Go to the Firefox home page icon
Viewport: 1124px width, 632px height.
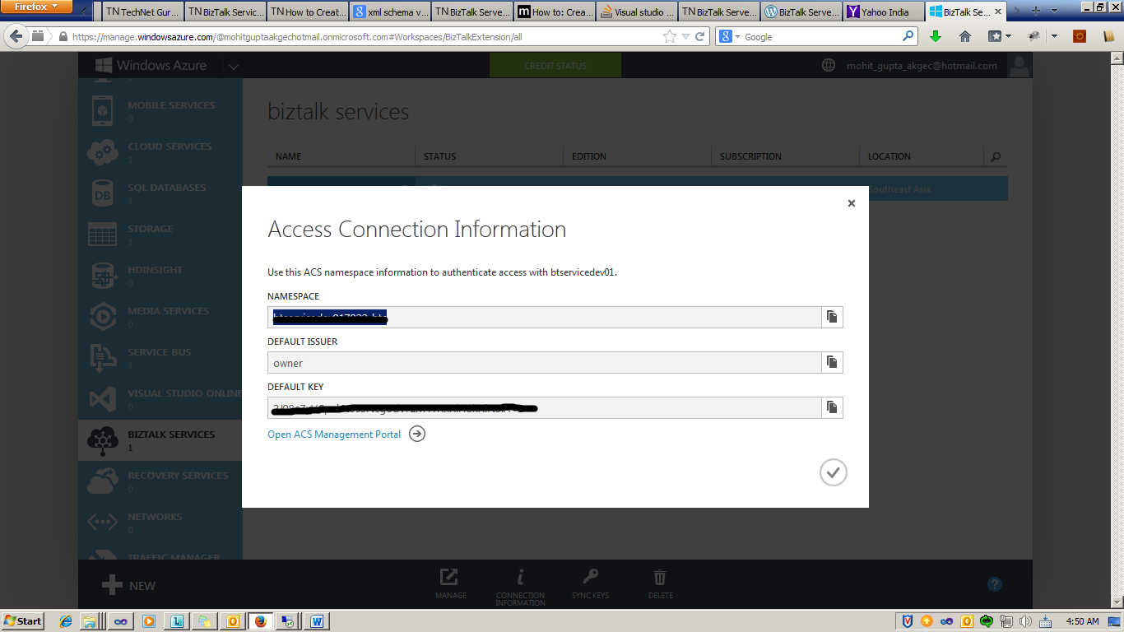click(x=965, y=37)
